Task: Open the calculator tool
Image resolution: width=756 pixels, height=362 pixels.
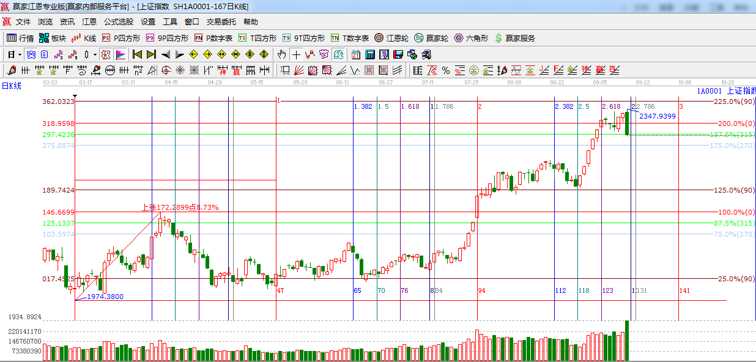Action: (x=370, y=54)
